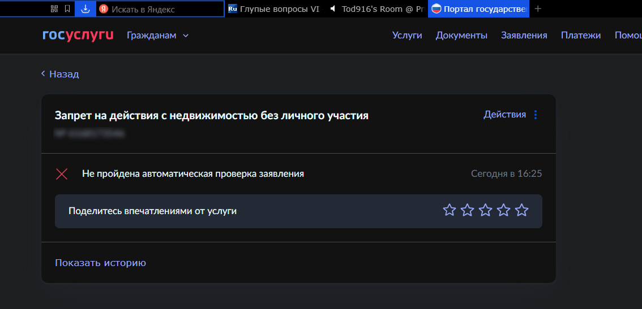Give the service five stars
This screenshot has height=309, width=642.
click(521, 211)
